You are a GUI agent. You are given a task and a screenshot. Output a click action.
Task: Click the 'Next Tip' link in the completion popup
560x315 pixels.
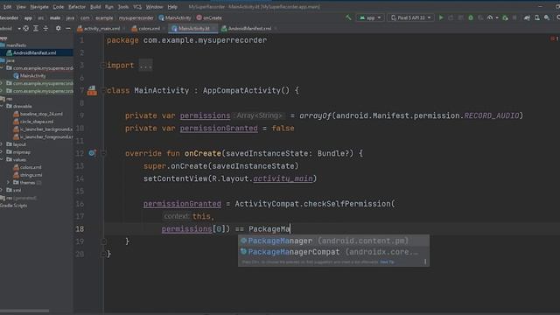click(387, 262)
